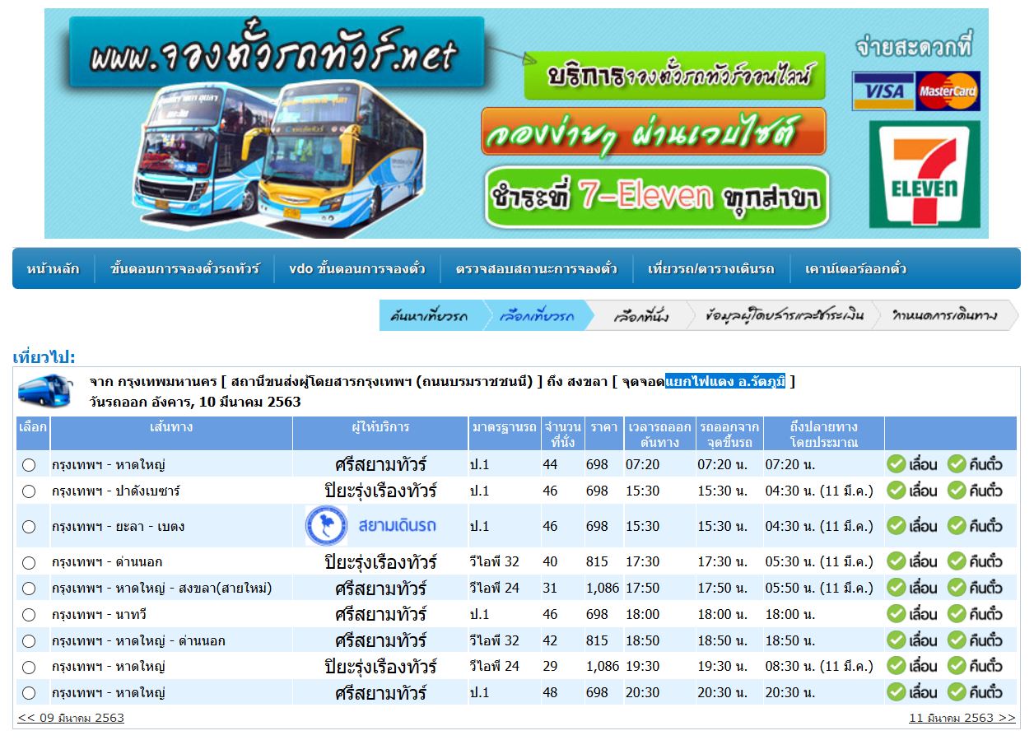Image resolution: width=1034 pixels, height=740 pixels.
Task: Go to next day 11 มีนาคม 2563
Action: 962,718
